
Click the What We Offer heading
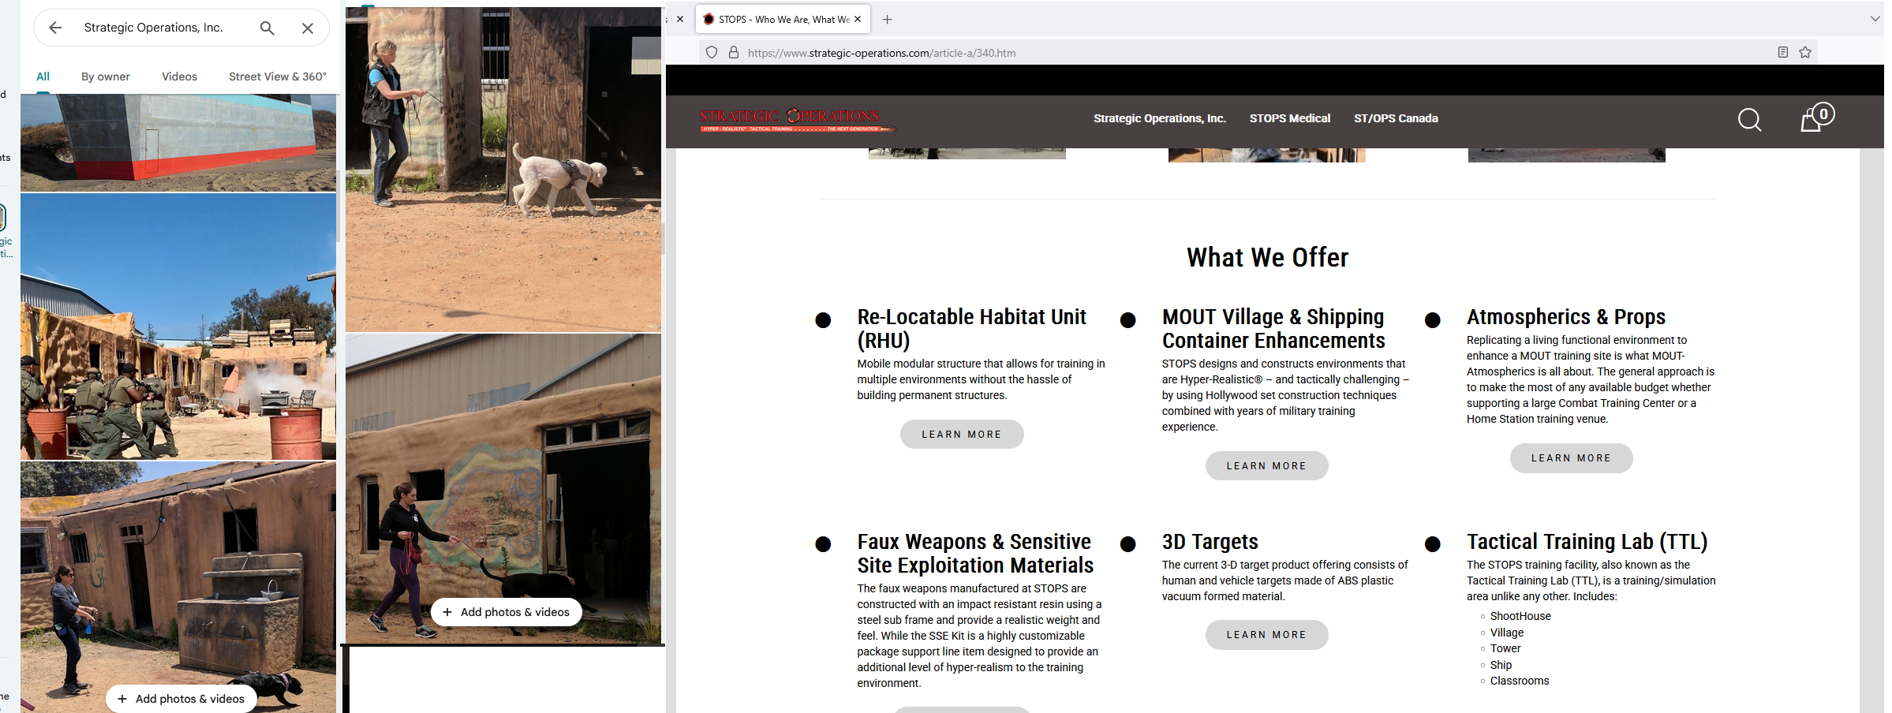coord(1267,258)
